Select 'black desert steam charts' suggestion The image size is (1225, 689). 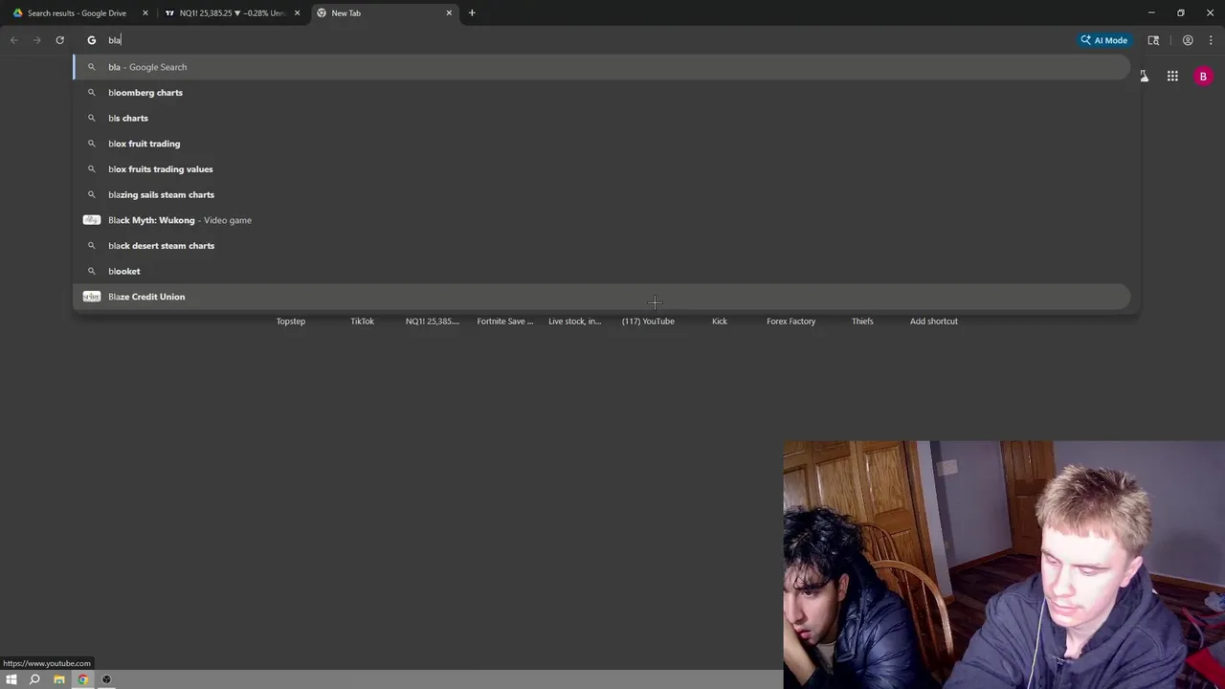601,246
